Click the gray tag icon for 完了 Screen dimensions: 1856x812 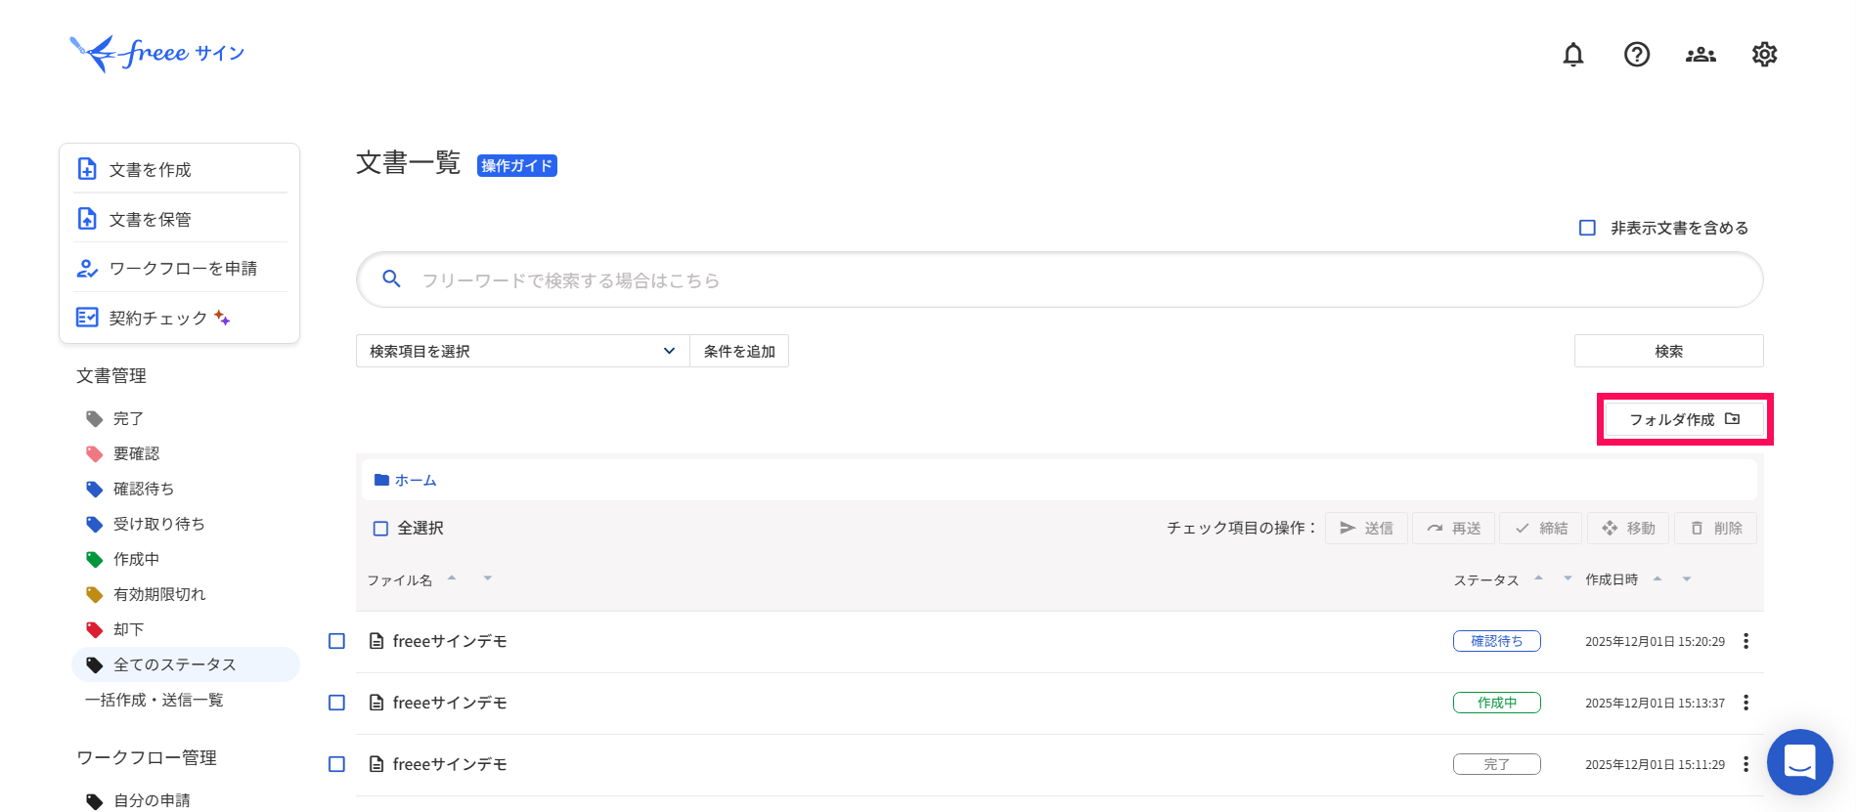point(95,418)
